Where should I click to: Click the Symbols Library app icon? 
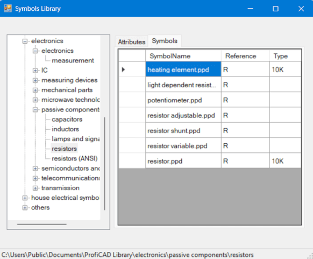tap(8, 9)
